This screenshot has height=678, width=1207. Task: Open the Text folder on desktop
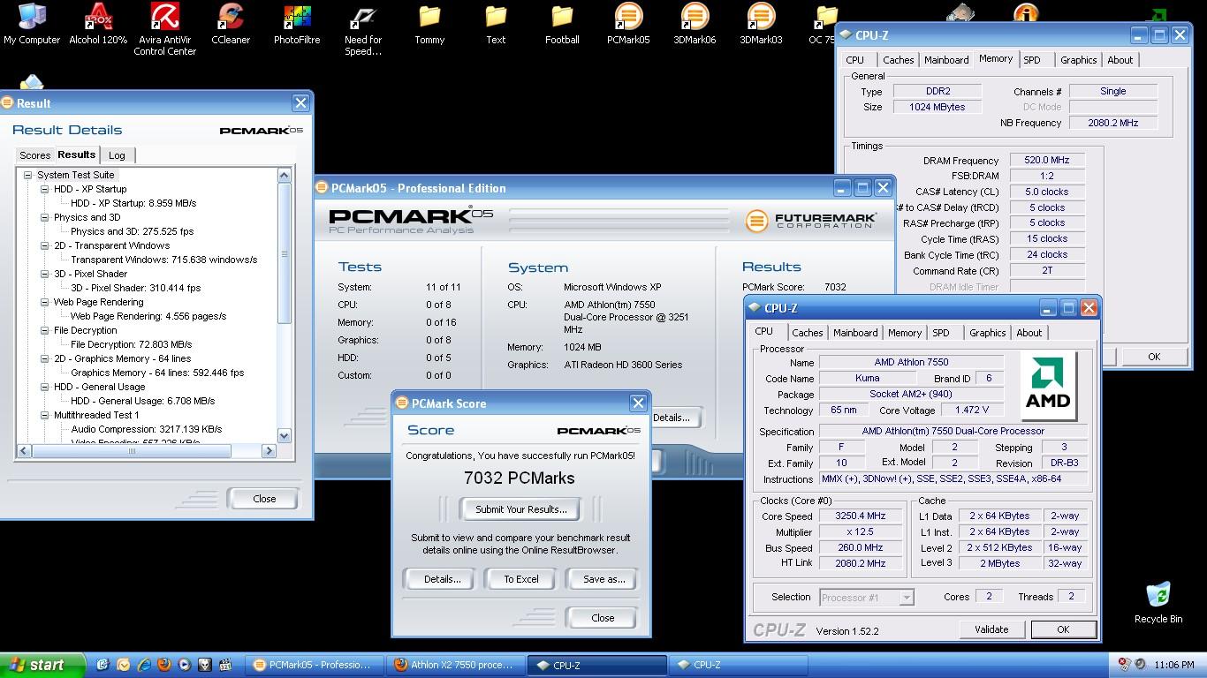point(496,24)
